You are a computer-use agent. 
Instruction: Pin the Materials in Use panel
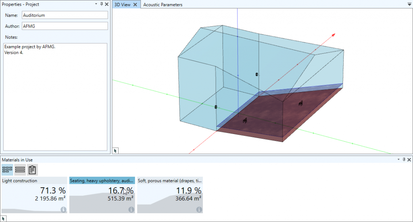(x=404, y=160)
